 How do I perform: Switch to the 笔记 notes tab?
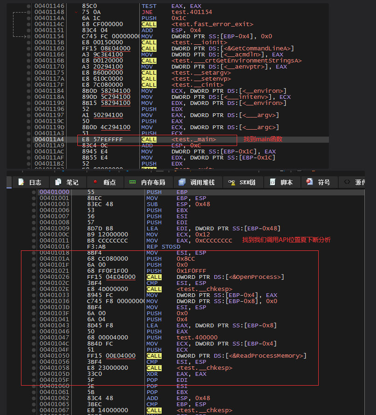pyautogui.click(x=67, y=182)
